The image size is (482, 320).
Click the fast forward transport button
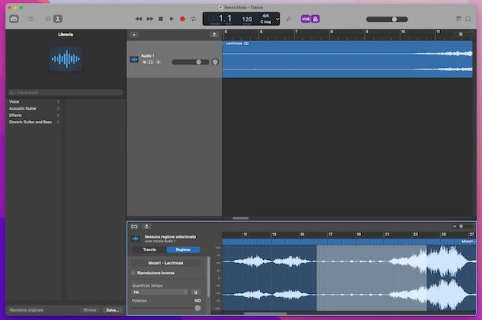click(149, 19)
